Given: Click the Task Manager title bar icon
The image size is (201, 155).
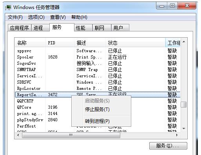Looking at the screenshot, I should 8,7.
